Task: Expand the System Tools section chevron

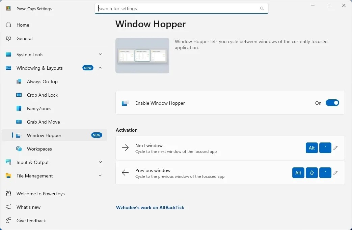Action: pos(100,54)
